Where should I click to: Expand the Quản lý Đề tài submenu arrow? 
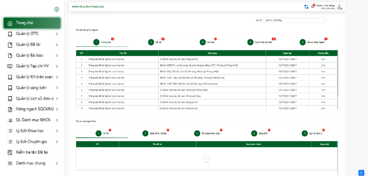[x=57, y=45]
